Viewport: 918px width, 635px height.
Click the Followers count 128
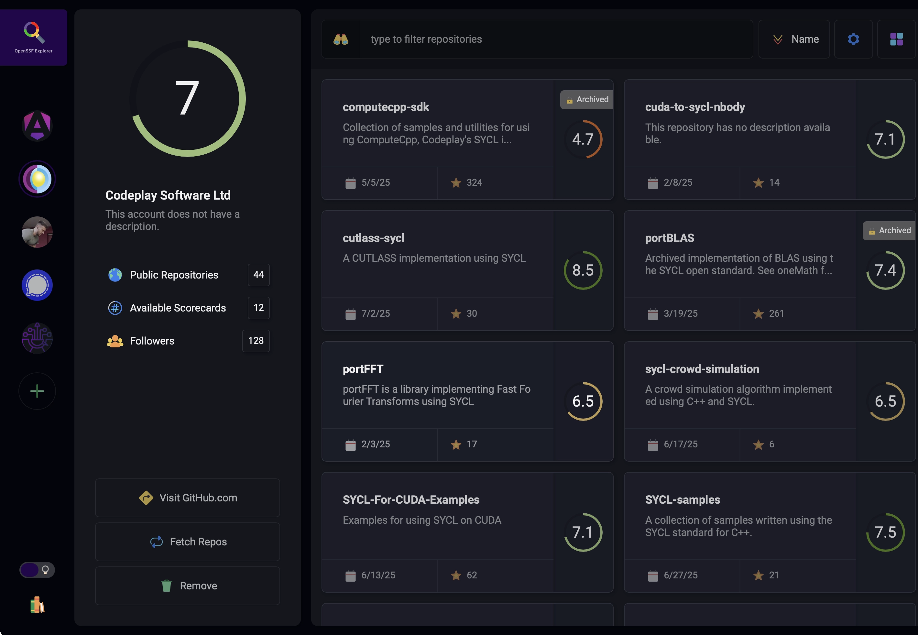pyautogui.click(x=256, y=341)
